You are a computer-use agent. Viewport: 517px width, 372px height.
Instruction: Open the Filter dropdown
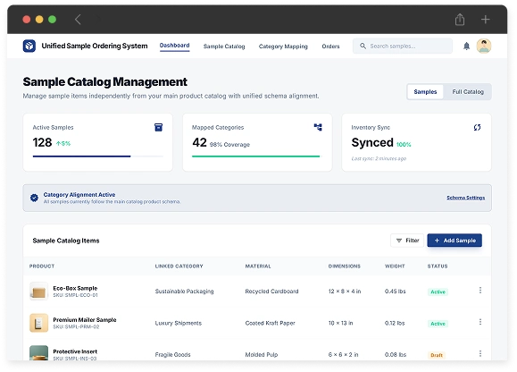[407, 241]
